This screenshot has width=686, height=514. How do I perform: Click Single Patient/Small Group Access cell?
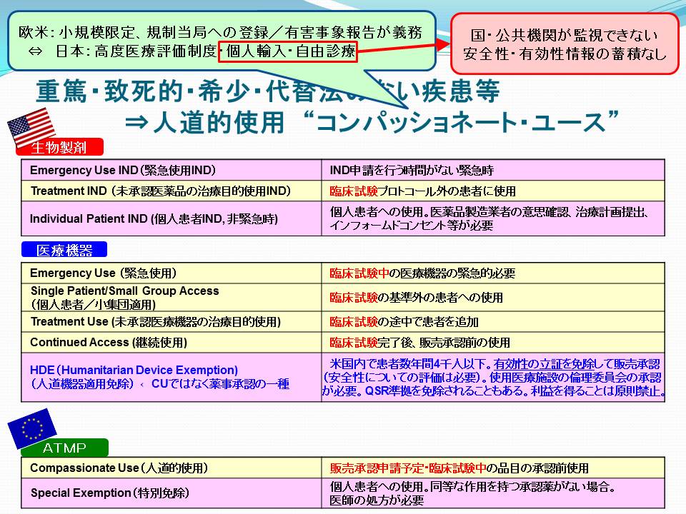(171, 298)
